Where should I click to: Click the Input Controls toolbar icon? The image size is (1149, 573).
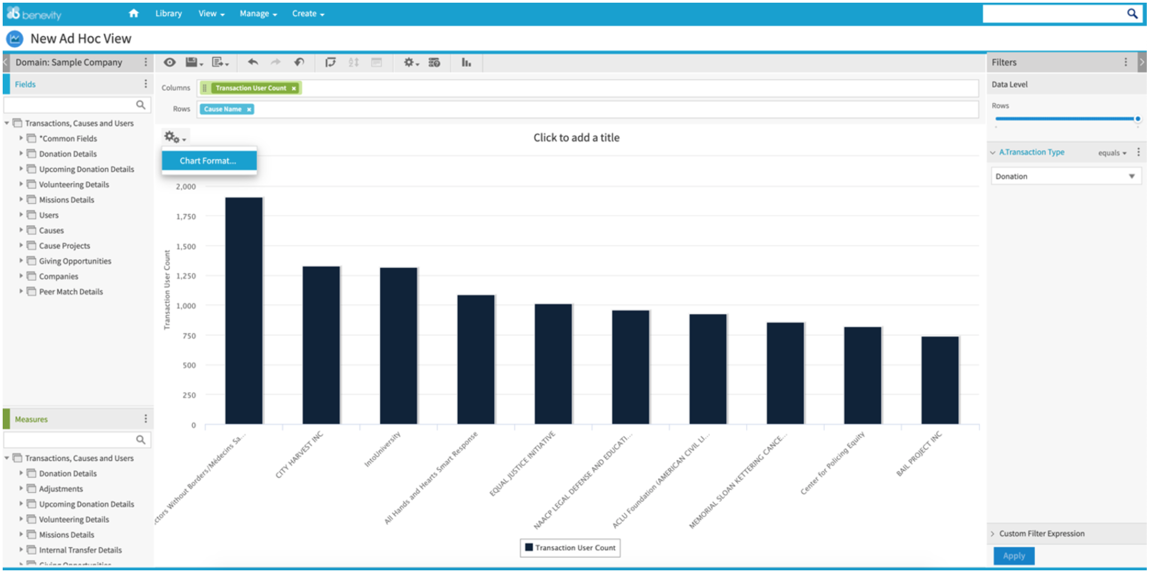coord(377,63)
